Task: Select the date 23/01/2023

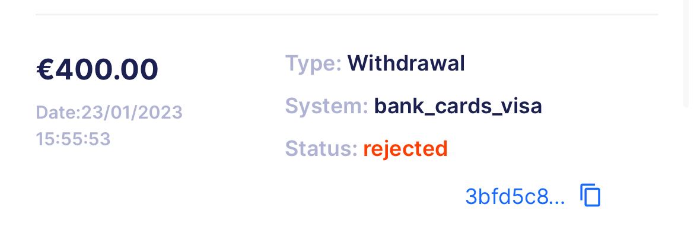Action: click(132, 112)
